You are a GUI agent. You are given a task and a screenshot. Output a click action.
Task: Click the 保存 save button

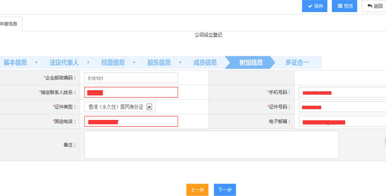314,6
